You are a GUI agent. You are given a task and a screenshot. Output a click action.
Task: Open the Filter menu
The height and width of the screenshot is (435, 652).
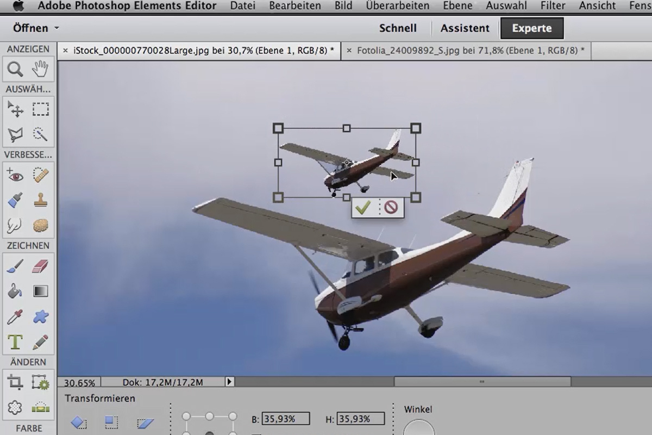tap(554, 6)
